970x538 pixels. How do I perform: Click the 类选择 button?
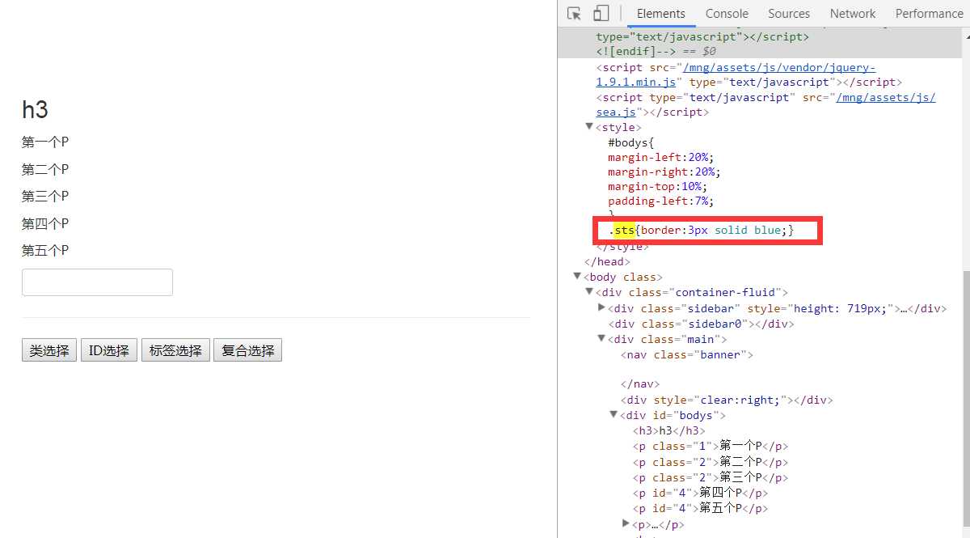tap(49, 350)
